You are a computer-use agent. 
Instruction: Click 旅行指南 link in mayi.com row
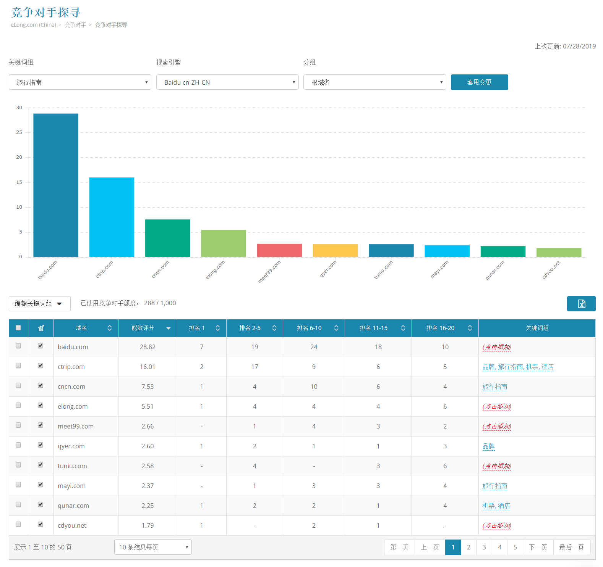(495, 486)
